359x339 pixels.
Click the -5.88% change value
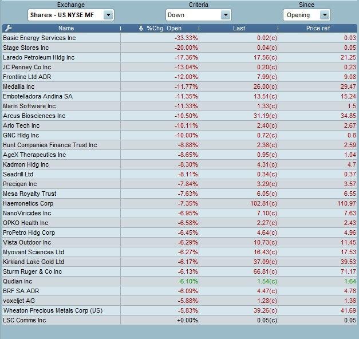tap(188, 301)
